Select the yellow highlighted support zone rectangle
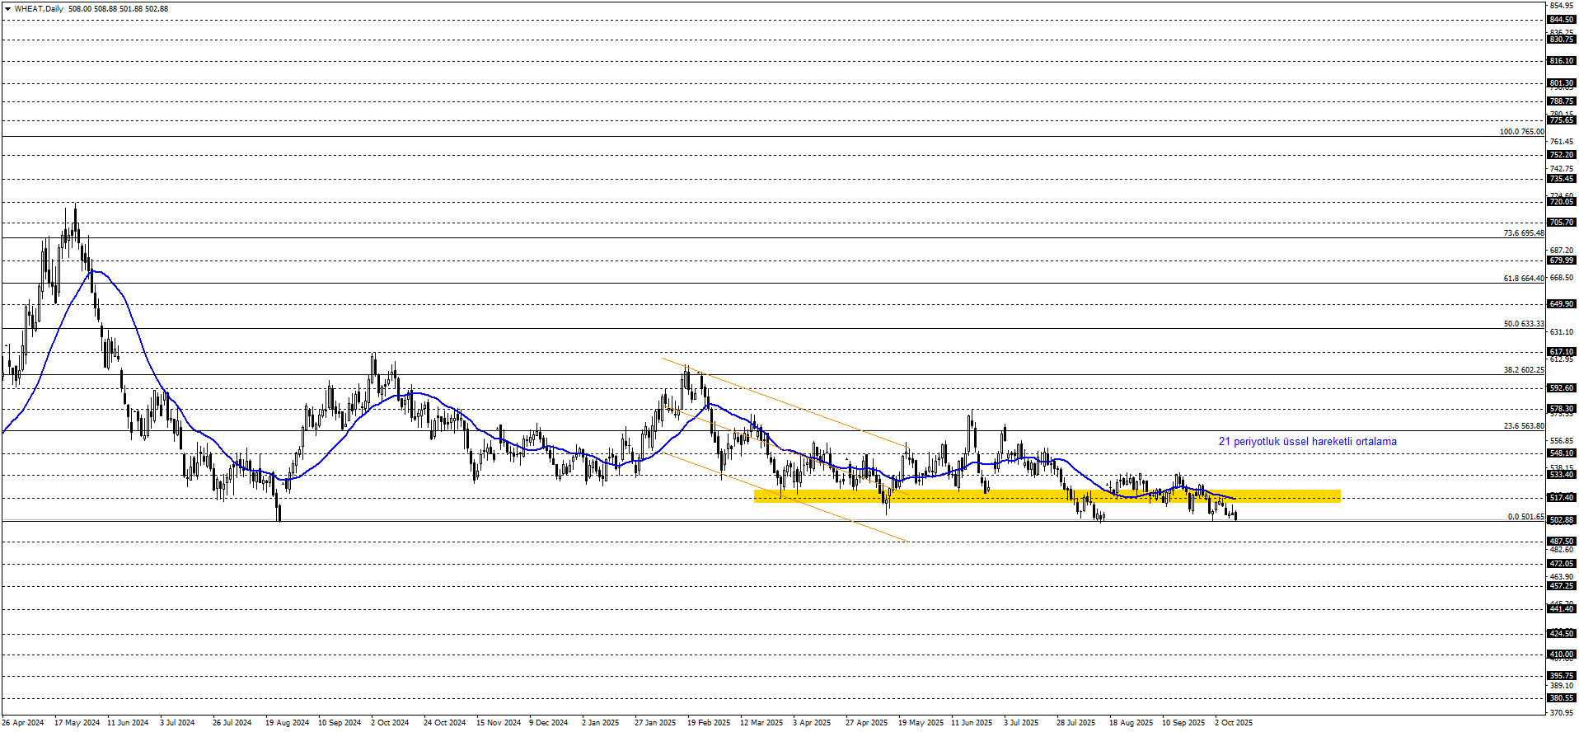The image size is (1579, 732). pos(1047,496)
